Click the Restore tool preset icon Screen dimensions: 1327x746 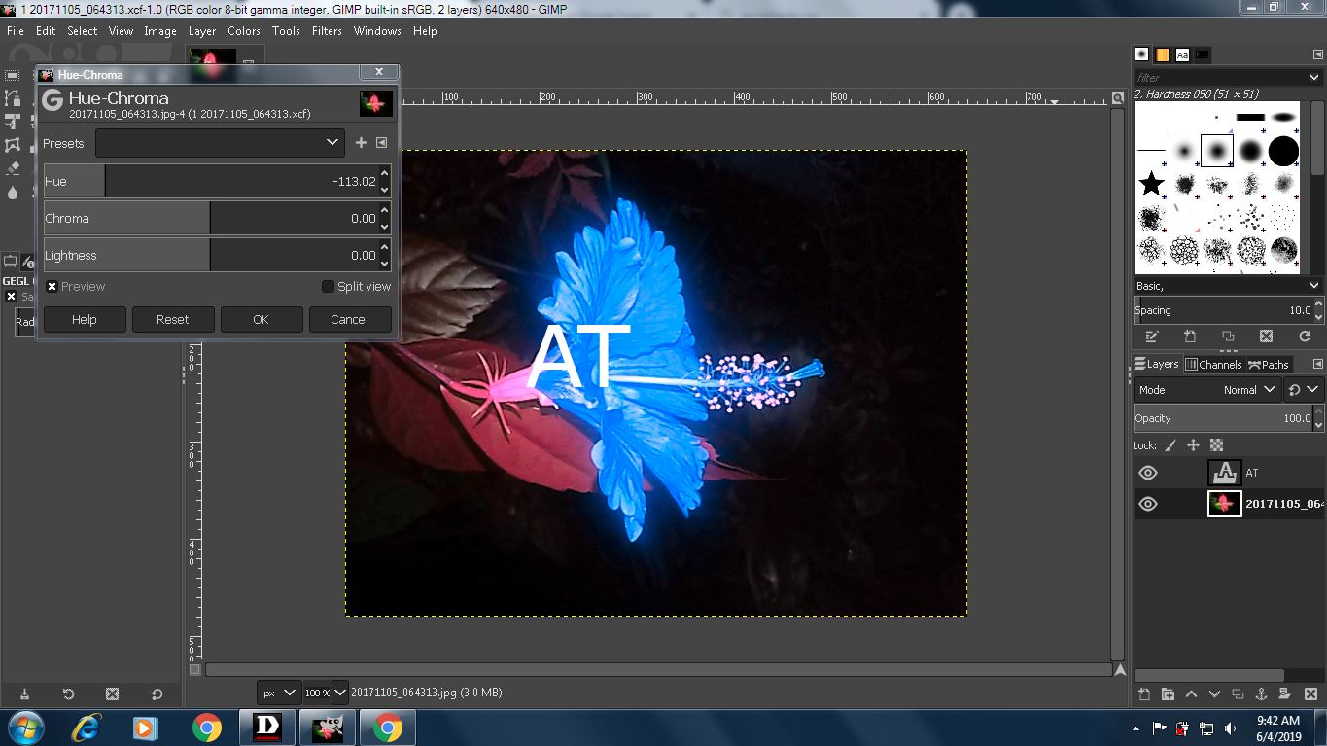click(68, 694)
